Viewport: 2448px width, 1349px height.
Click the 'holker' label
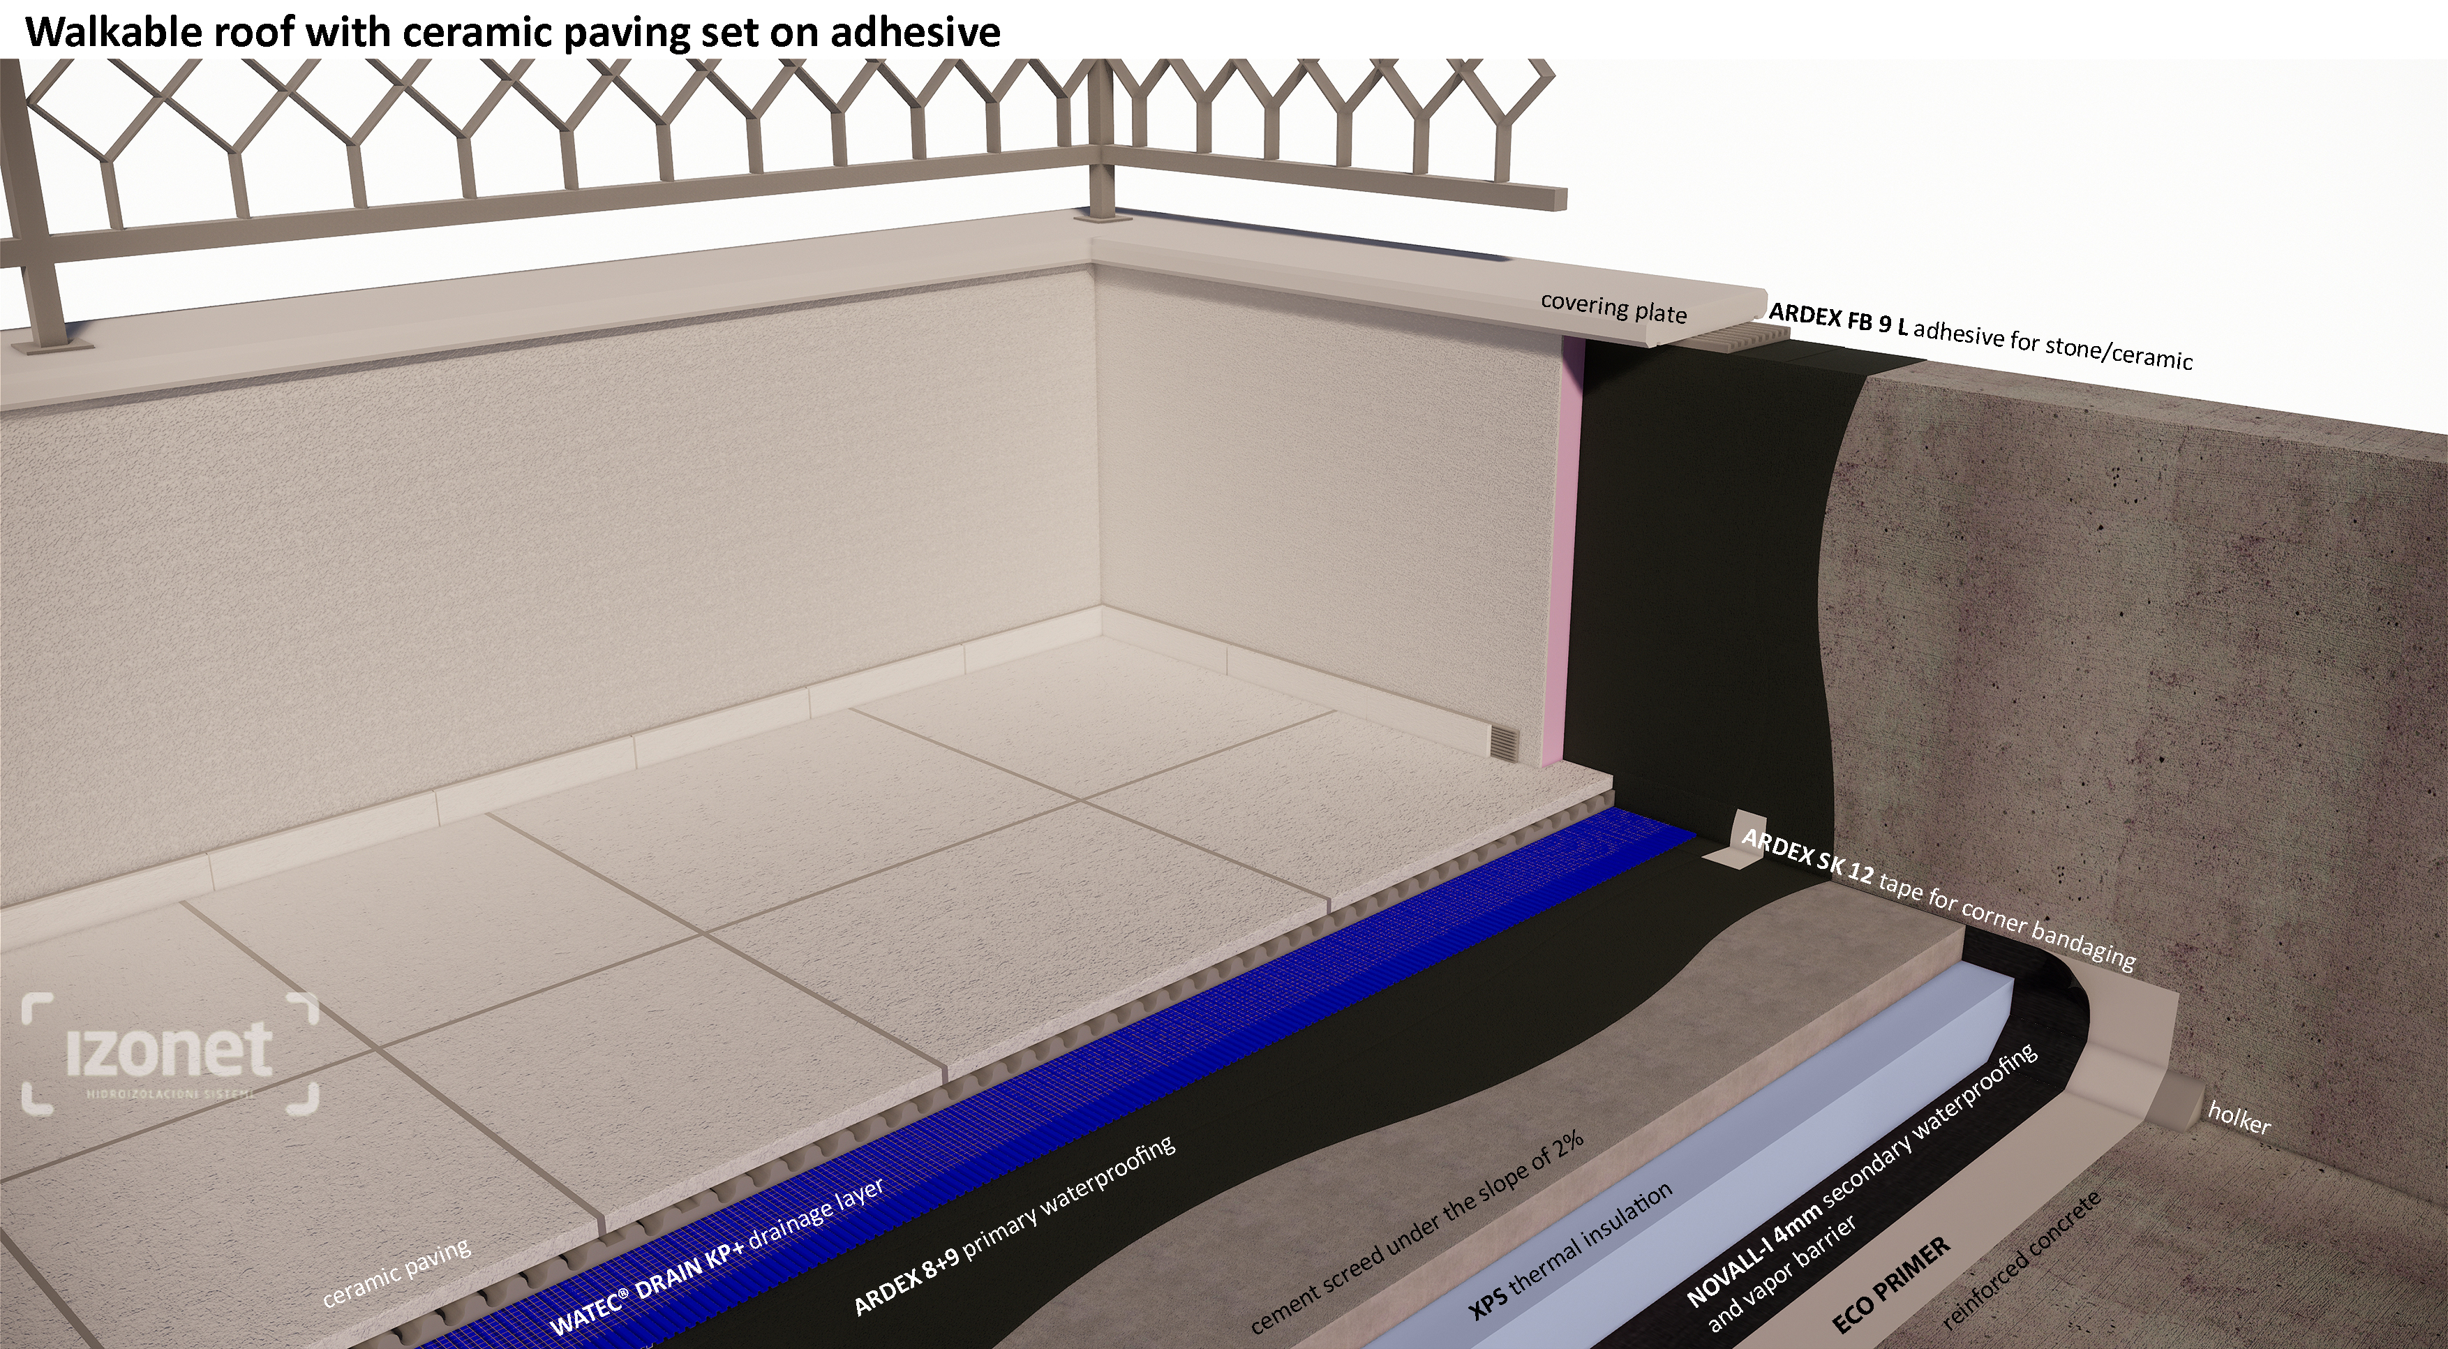[x=2239, y=1118]
